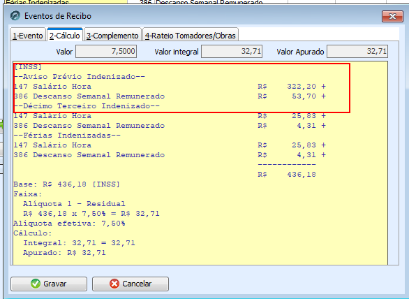This screenshot has height=299, width=409.
Task: Open the 3-Complemento tab
Action: point(112,35)
